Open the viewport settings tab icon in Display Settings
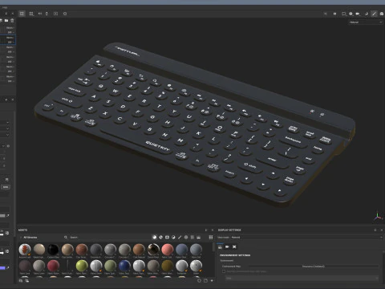 tap(234, 246)
